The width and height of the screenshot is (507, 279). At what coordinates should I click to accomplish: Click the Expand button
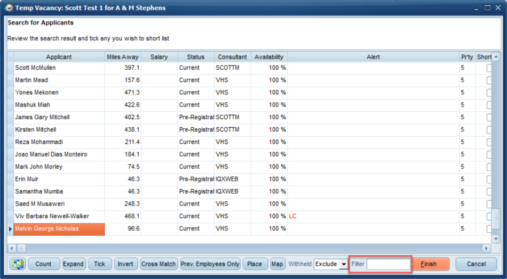tap(74, 264)
